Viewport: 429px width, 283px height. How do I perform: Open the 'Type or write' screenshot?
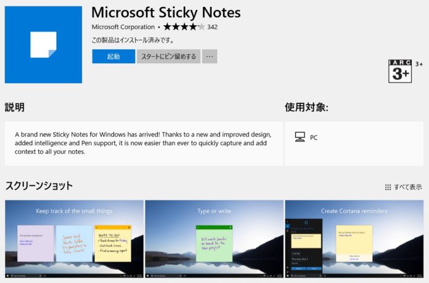[x=214, y=239]
